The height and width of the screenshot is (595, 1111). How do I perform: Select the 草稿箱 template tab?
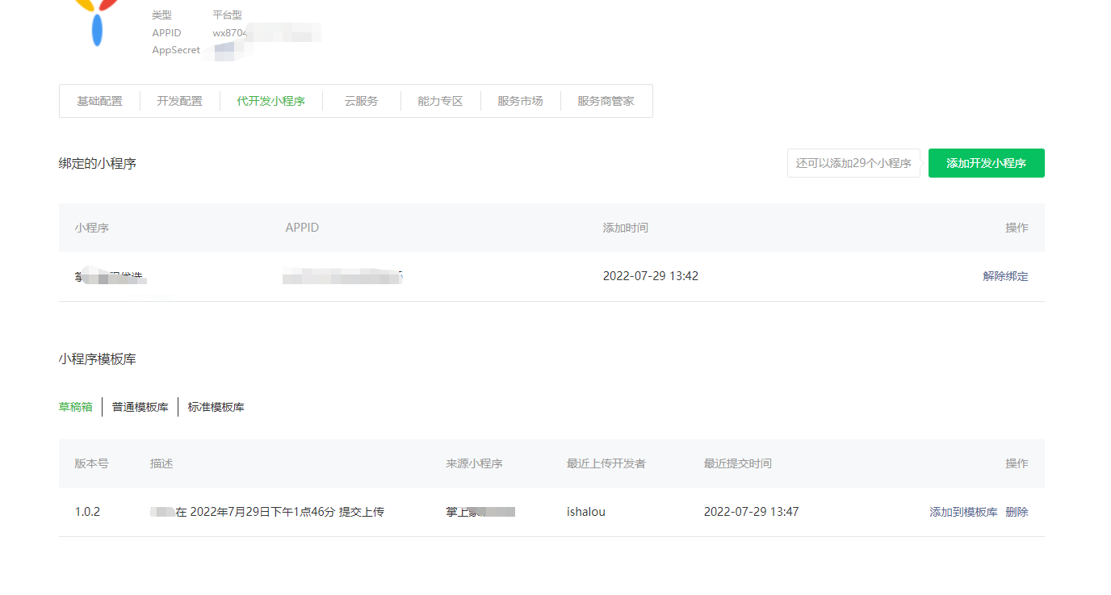(x=76, y=407)
